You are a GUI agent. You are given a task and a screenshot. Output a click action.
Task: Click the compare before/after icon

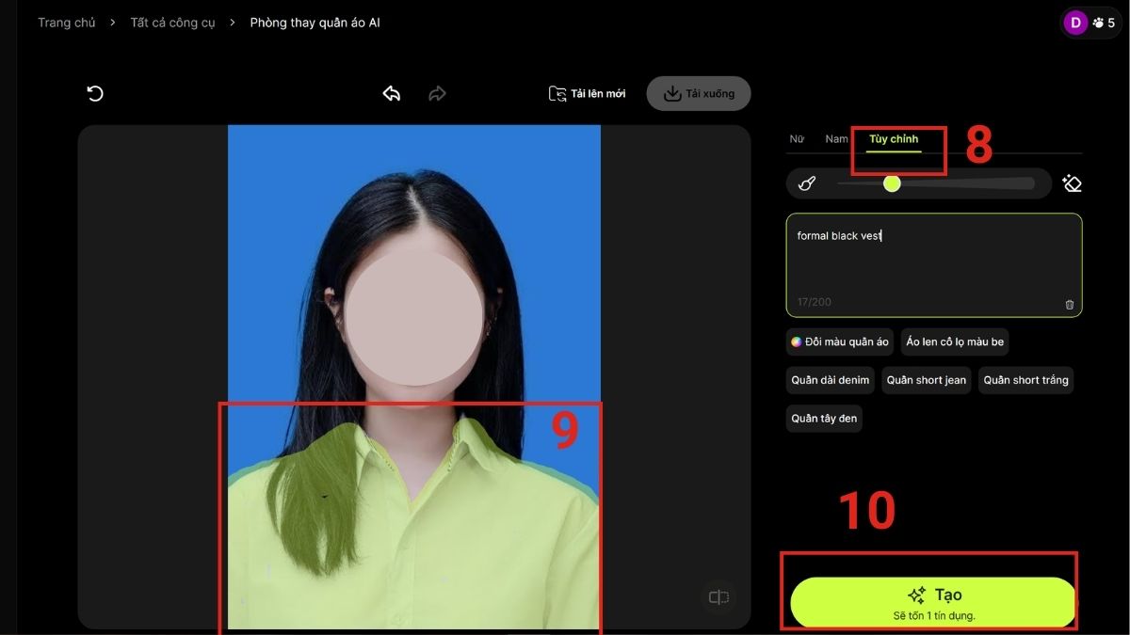click(718, 597)
